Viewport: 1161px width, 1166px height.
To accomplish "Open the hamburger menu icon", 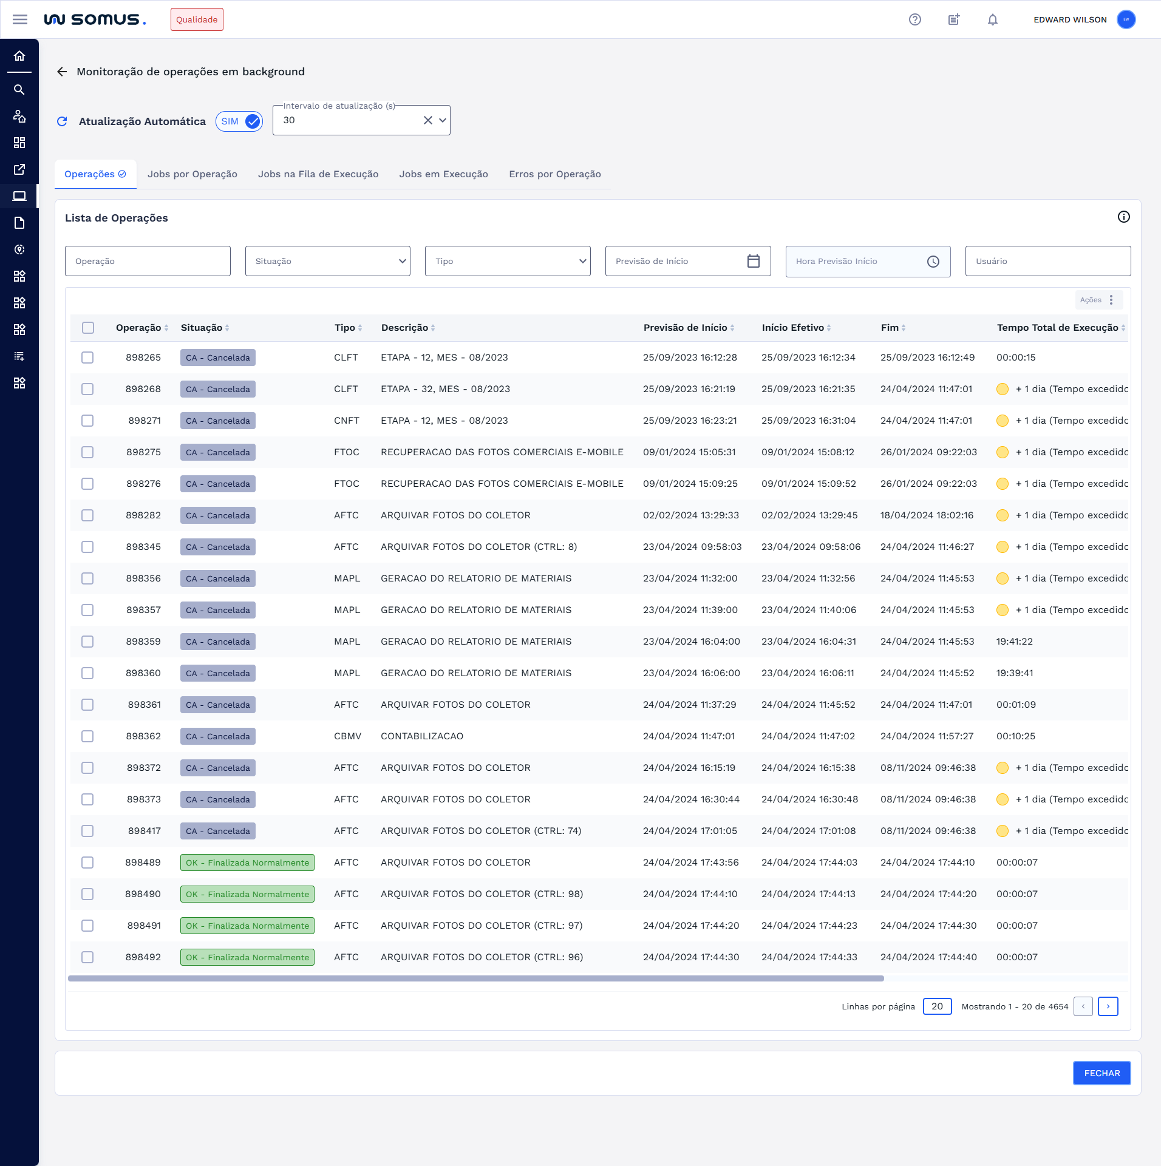I will point(20,19).
